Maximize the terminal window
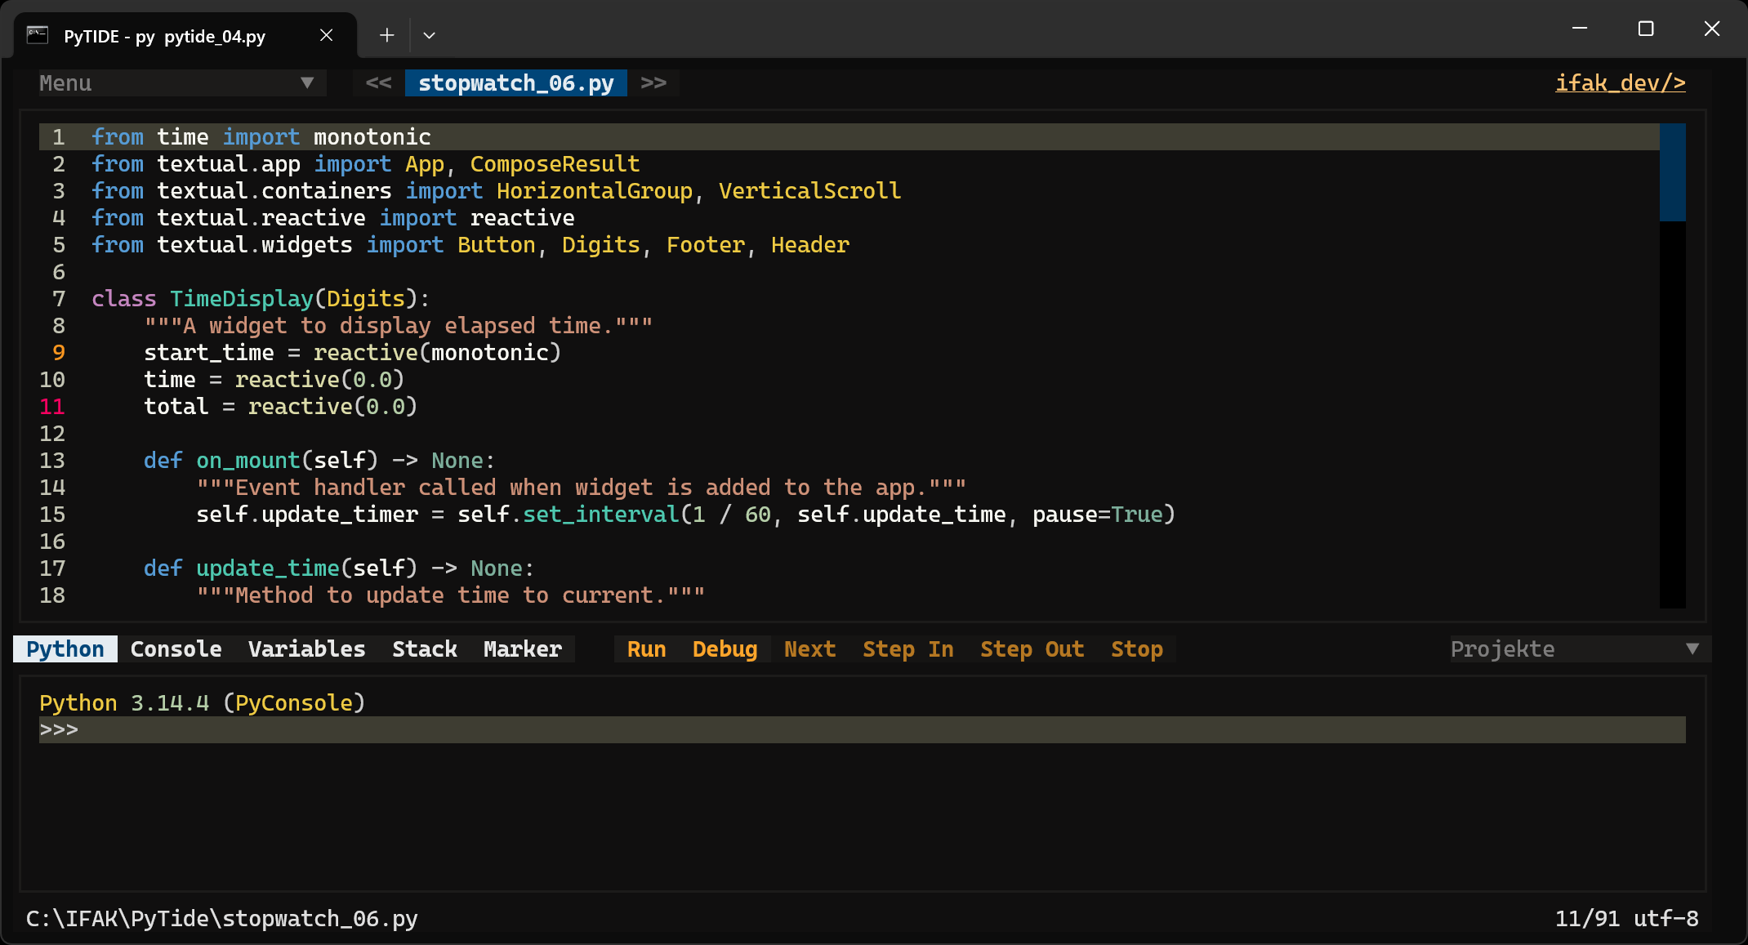1748x945 pixels. coord(1646,29)
